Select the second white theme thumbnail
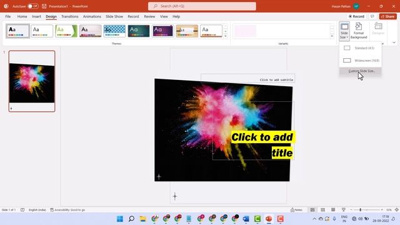This screenshot has width=400, height=225. click(42, 31)
